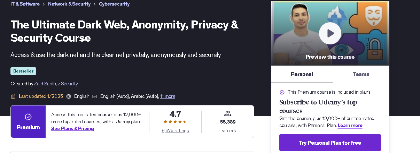Open See Plans & Pricing link
The image size is (420, 153).
coord(72,129)
